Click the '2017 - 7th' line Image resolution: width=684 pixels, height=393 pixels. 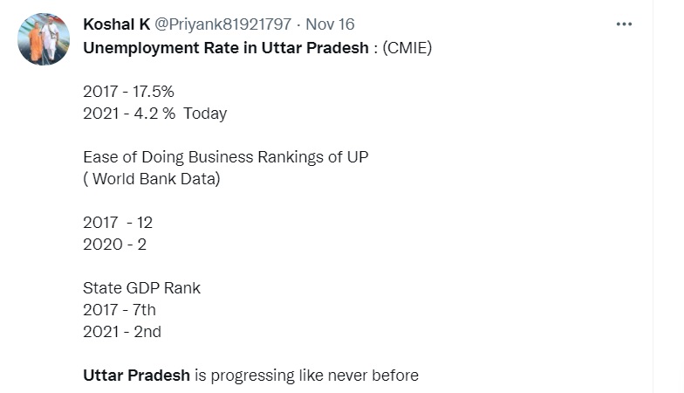(120, 310)
